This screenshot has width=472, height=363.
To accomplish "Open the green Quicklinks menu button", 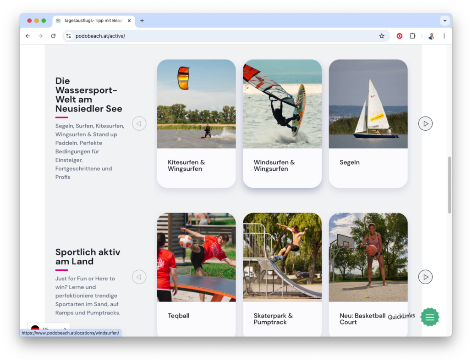I will (x=429, y=317).
